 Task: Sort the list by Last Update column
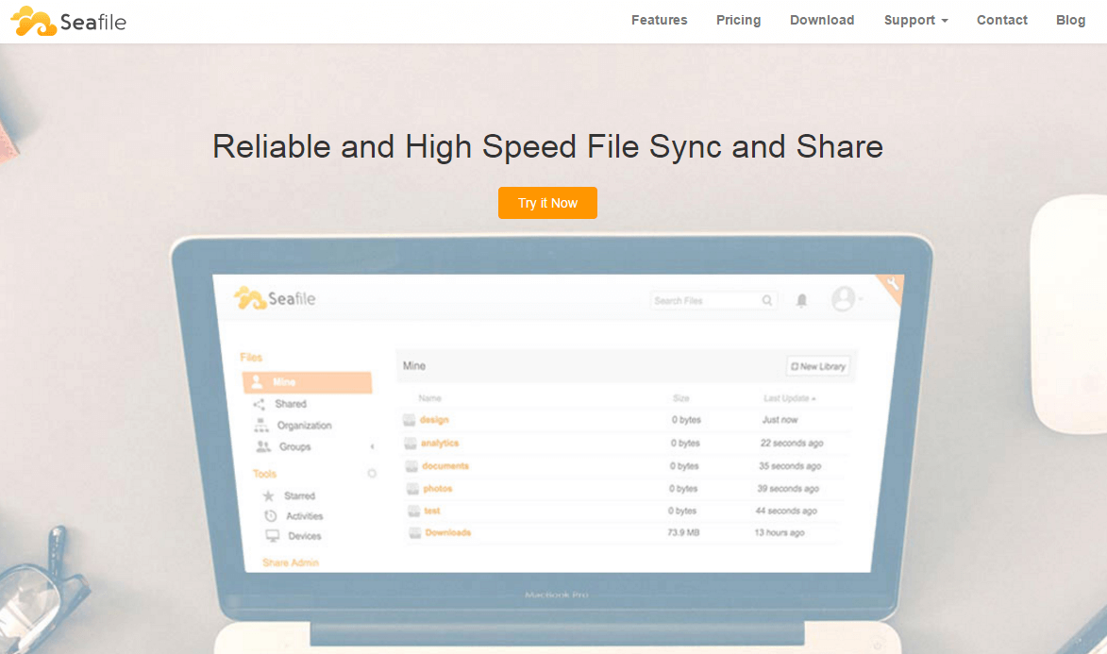point(789,398)
